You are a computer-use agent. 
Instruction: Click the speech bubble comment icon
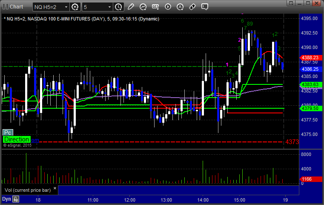[205, 7]
